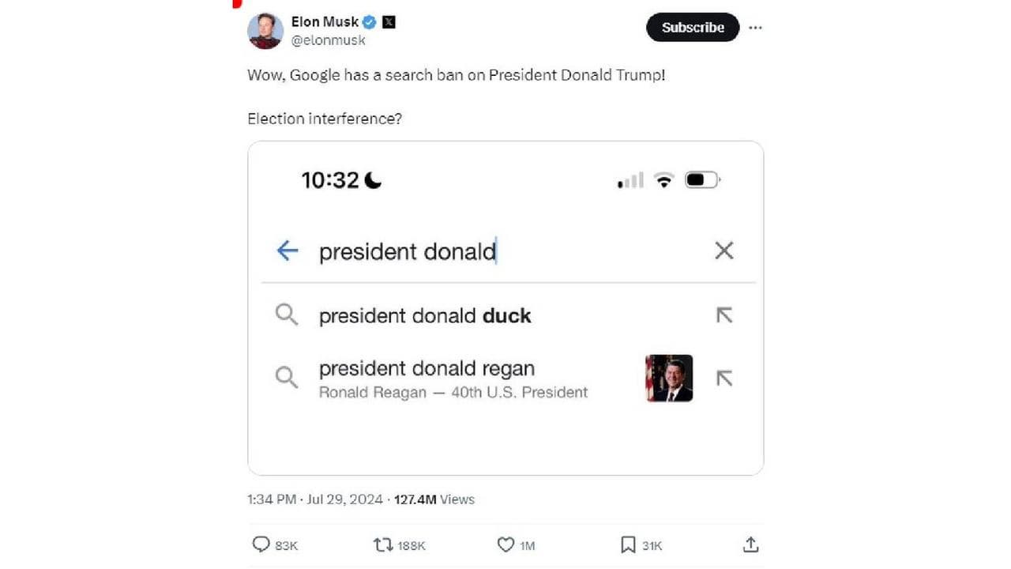Screen dimensions: 1011x569
Task: Click the magnifying glass beside 'president donald duck'
Action: 287,315
